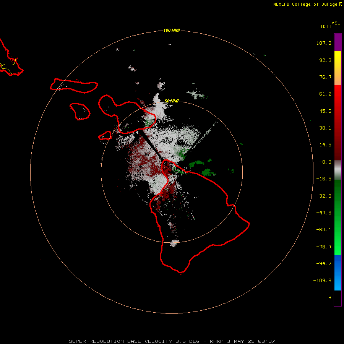The image size is (344, 344).
Task: Click the gray near-zero segment of color bar
Action: [x=338, y=170]
